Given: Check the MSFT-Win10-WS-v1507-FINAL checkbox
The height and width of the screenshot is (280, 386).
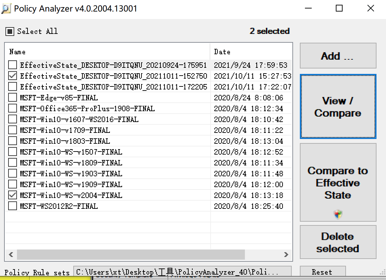Looking at the screenshot, I should 12,152.
